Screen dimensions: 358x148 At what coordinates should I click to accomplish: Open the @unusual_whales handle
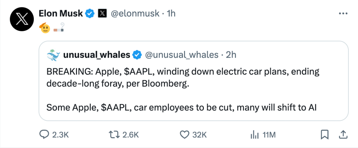point(182,55)
